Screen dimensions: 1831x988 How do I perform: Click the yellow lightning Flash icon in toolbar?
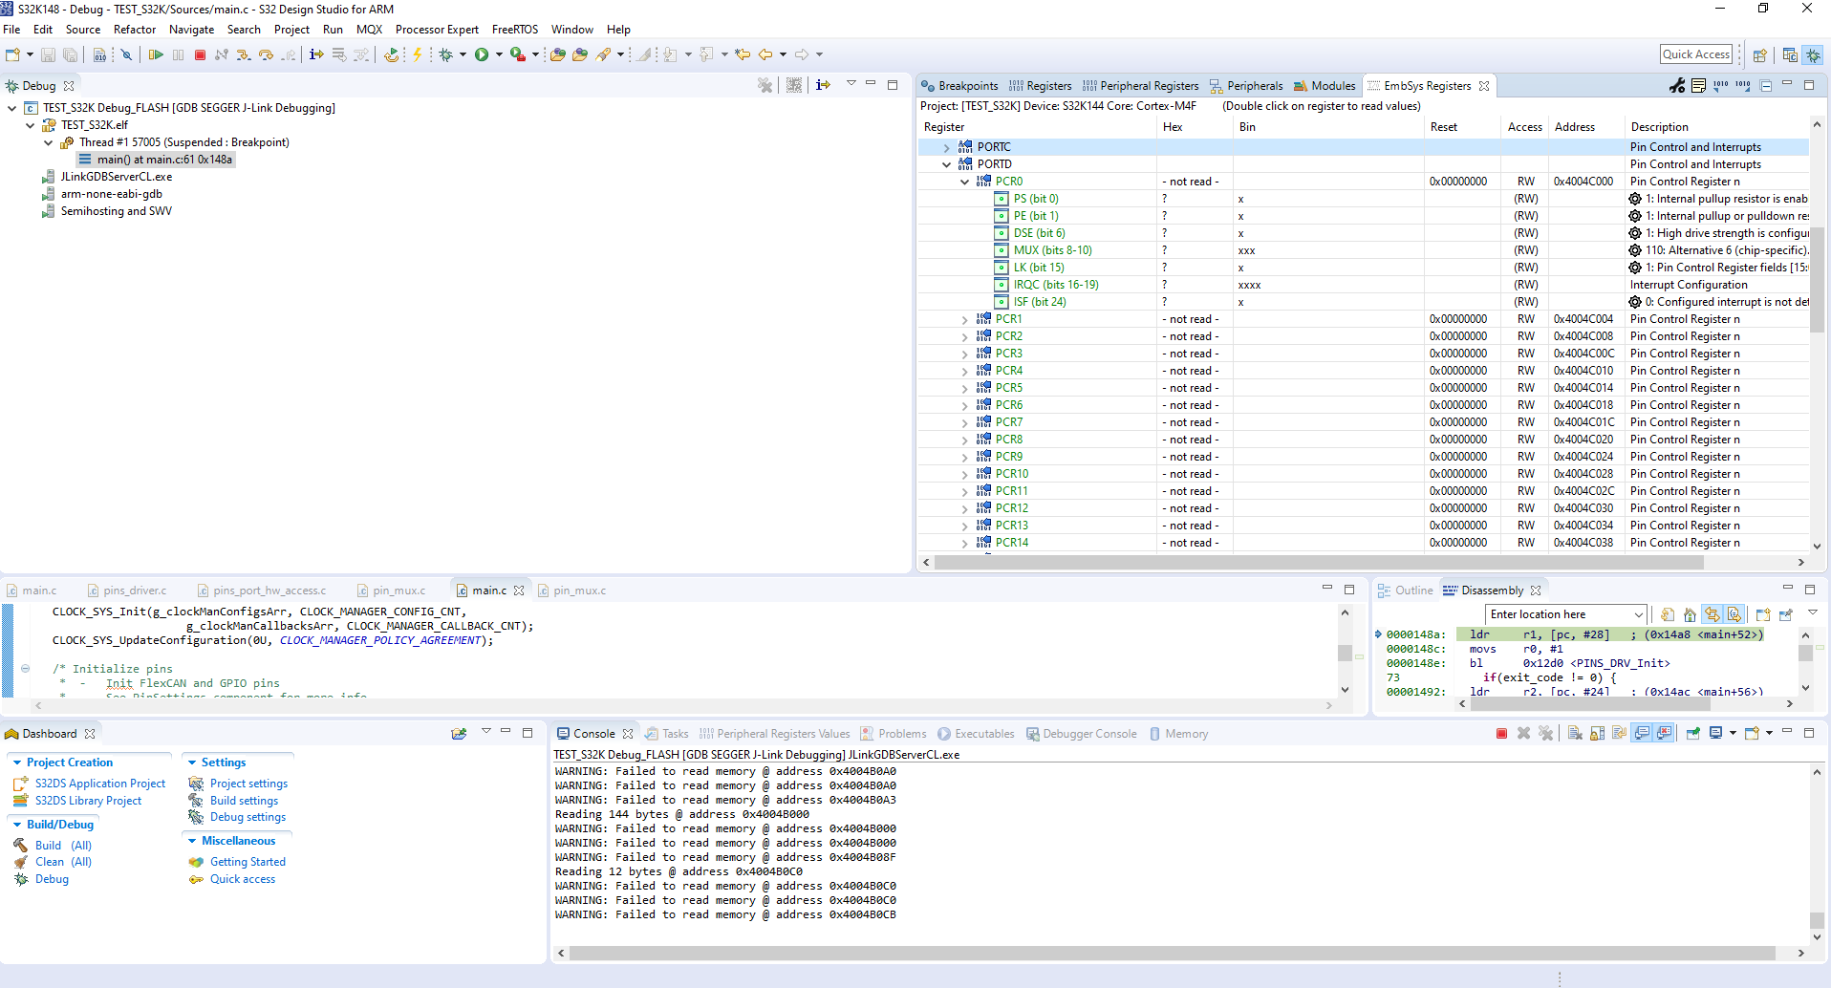click(417, 55)
